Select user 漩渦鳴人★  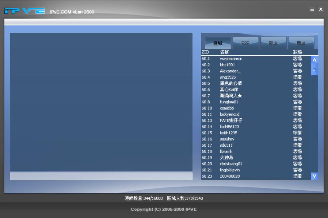pyautogui.click(x=256, y=96)
